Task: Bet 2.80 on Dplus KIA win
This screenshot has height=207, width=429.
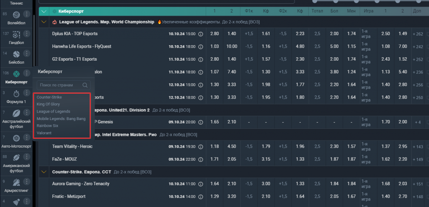Action: pos(214,34)
